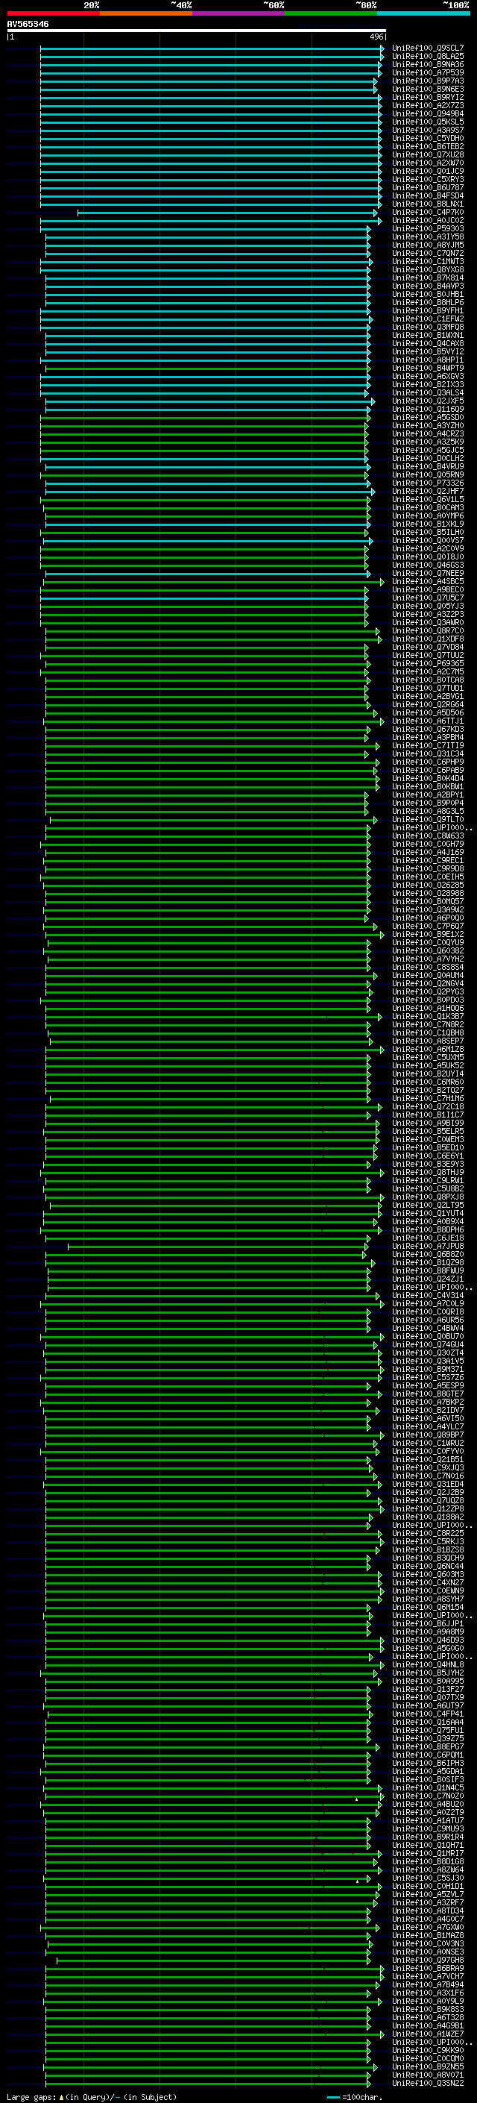477x2103 pixels.
Task: Select label UniRef100_C1EFW2
Action: (x=428, y=319)
